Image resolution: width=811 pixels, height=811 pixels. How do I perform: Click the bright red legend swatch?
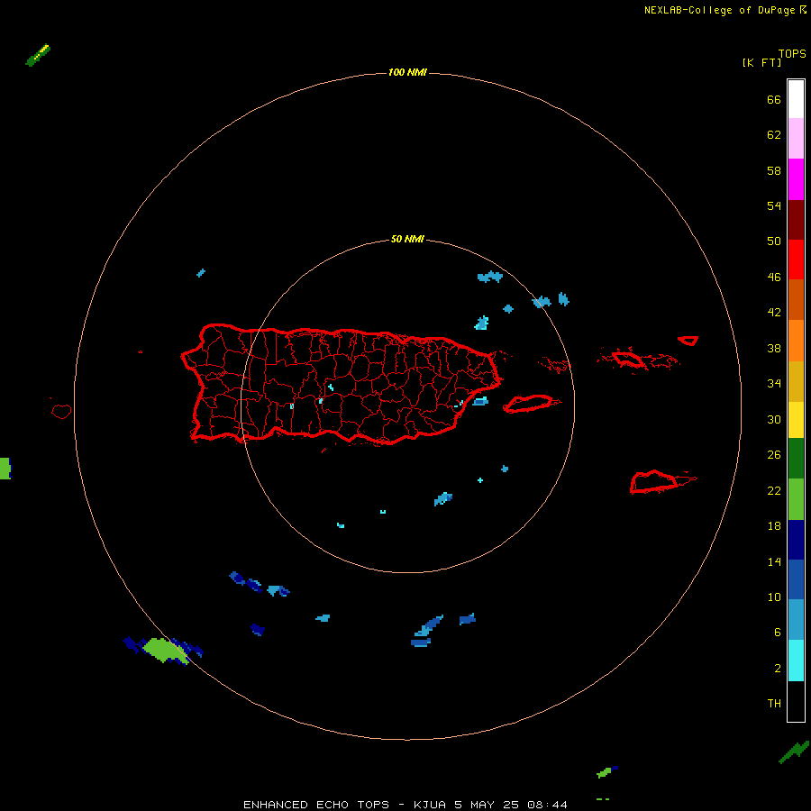[796, 260]
